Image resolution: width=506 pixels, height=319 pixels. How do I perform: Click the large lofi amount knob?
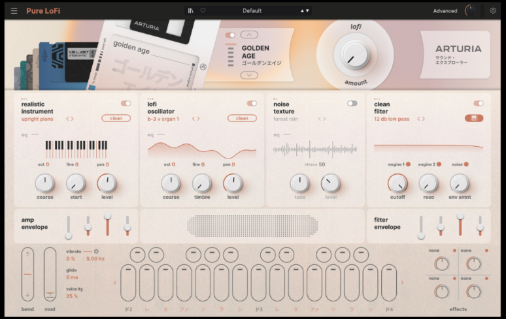(355, 55)
